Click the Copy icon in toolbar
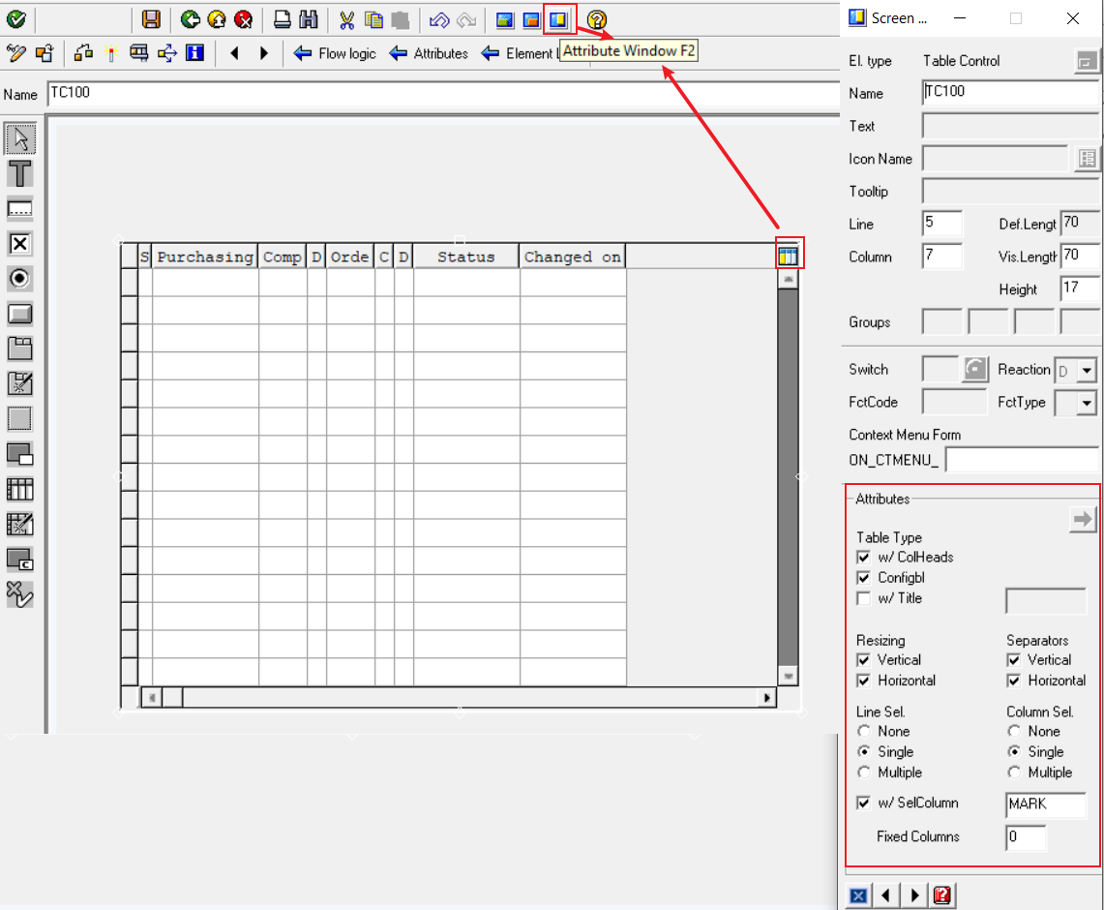The image size is (1104, 910). pyautogui.click(x=373, y=19)
